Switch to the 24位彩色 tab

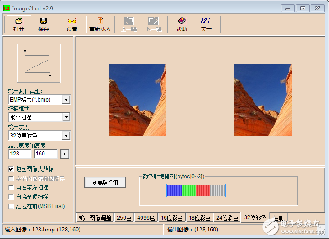click(227, 218)
